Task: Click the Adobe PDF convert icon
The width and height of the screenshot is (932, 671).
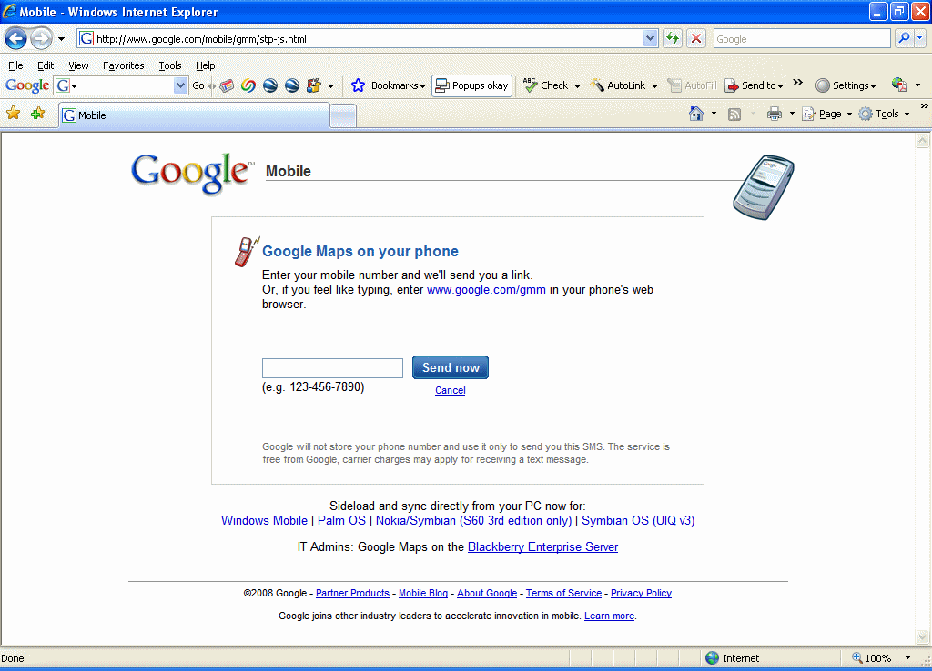Action: [x=898, y=85]
